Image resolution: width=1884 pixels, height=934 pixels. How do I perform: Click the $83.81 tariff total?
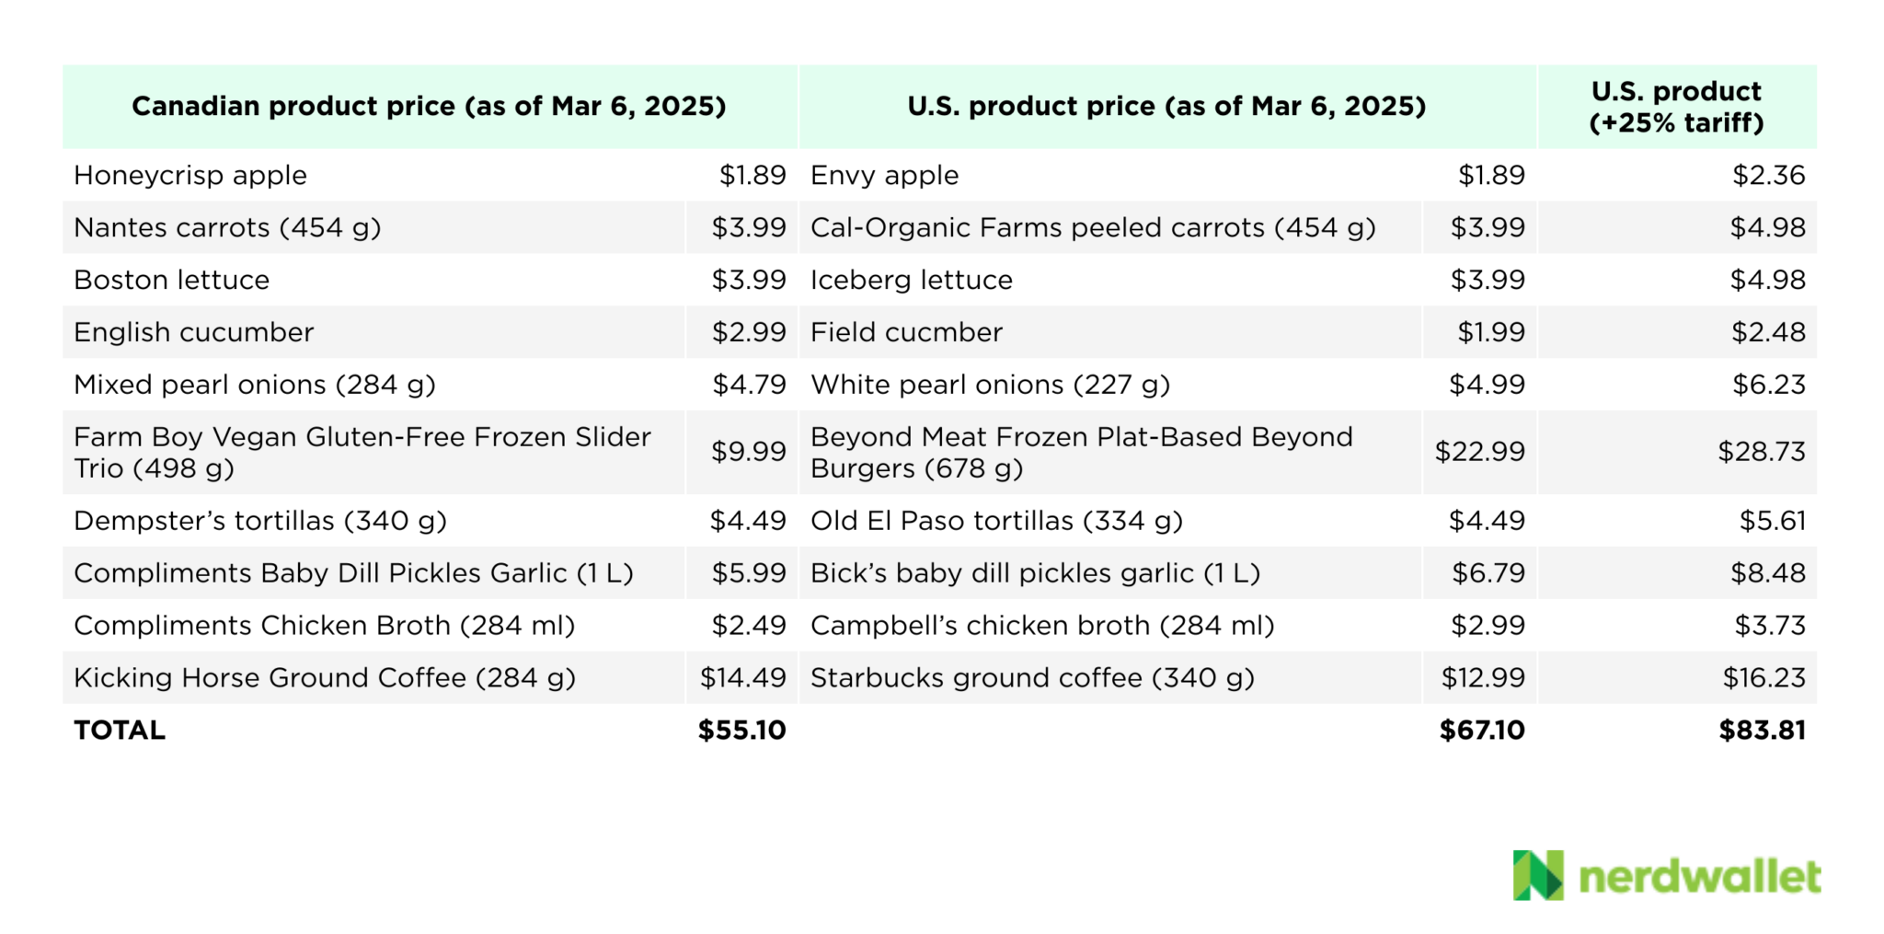tap(1762, 731)
